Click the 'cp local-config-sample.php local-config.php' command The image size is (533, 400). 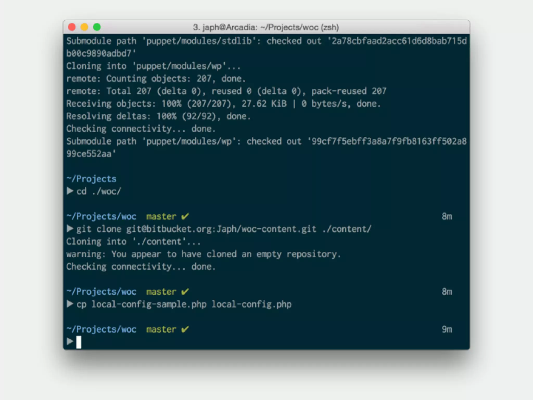(x=184, y=304)
